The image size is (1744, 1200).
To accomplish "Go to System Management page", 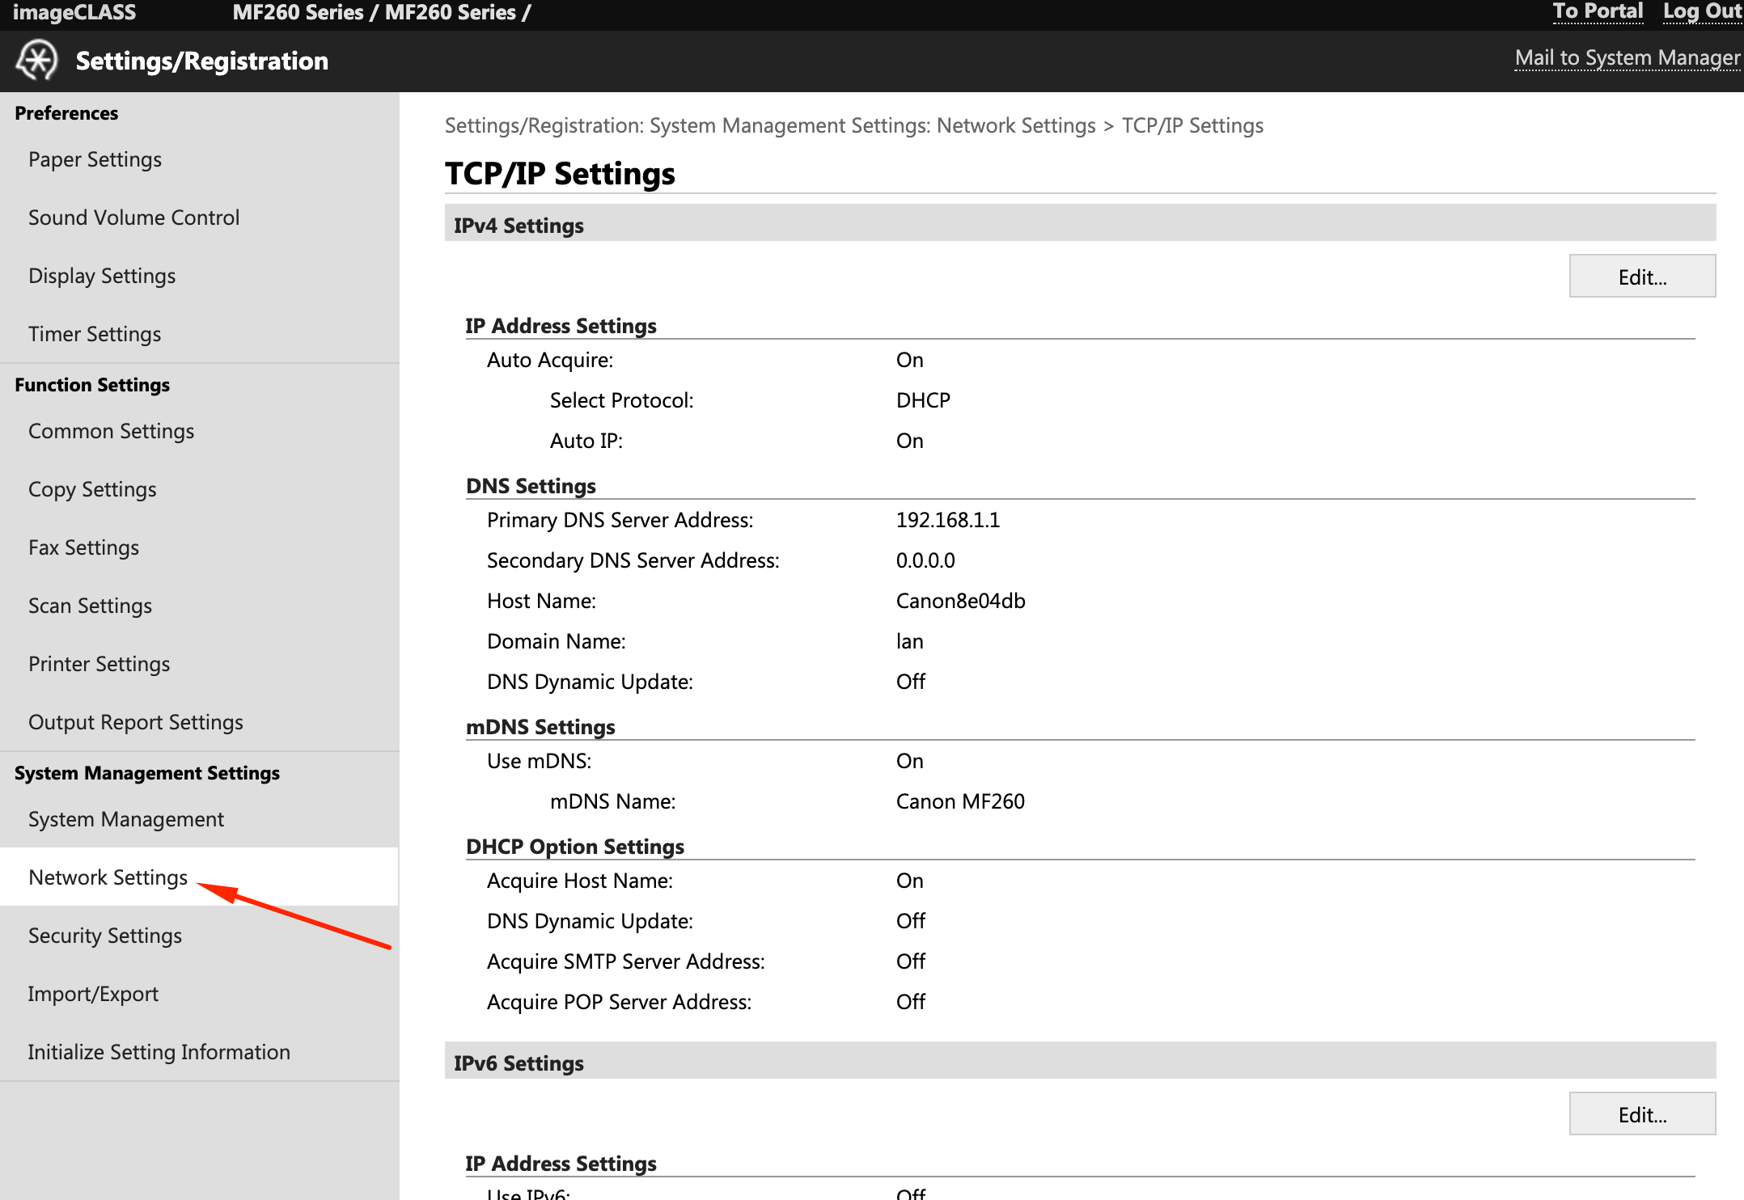I will coord(126,819).
